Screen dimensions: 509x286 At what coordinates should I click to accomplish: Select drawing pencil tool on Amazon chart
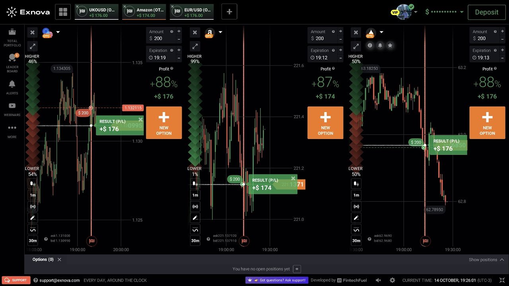[x=195, y=218]
